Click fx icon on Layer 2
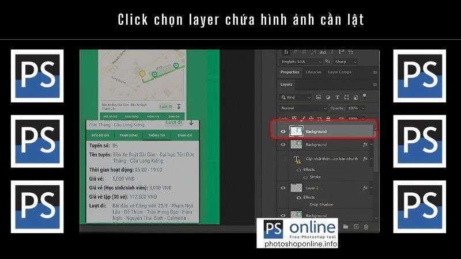Viewport: 461px width, 259px height. coord(365,188)
